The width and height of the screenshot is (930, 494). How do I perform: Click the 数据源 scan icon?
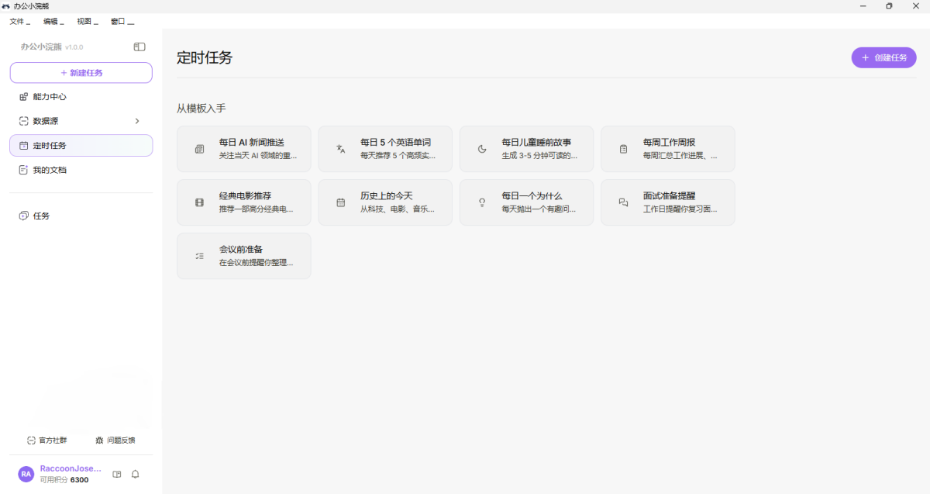tap(23, 121)
